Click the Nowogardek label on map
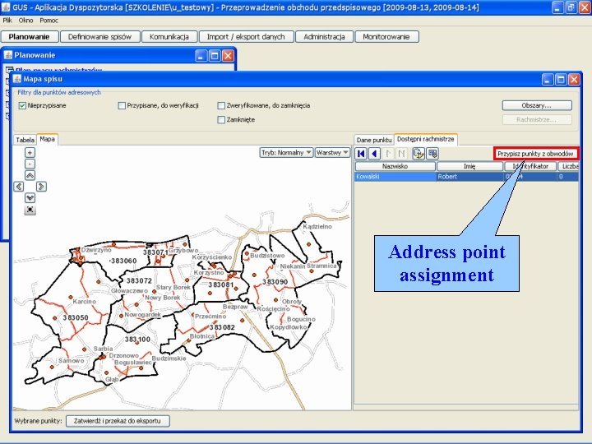Screen dimensions: 592x444 (x=143, y=314)
